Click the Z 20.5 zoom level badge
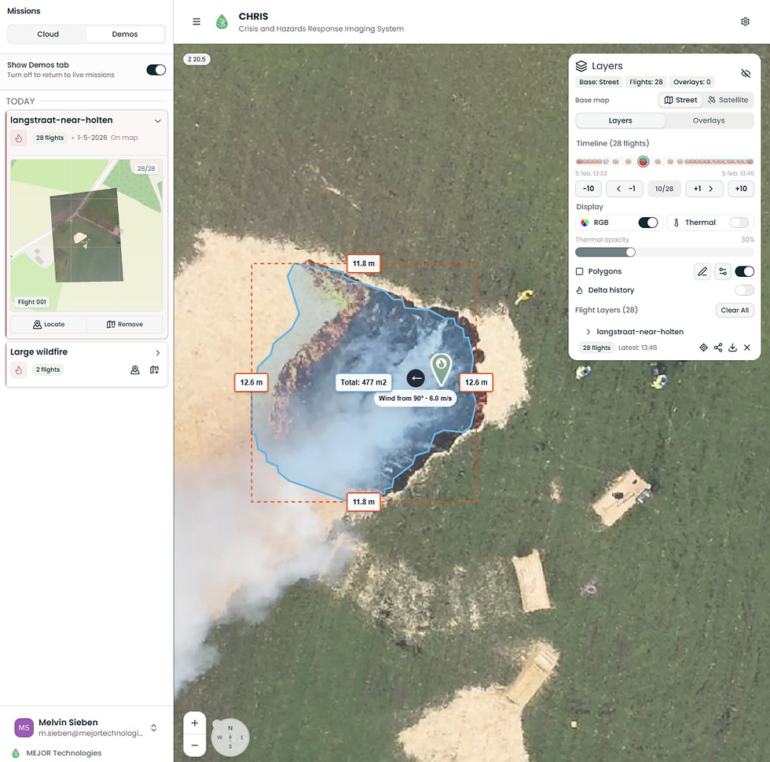Image resolution: width=770 pixels, height=762 pixels. click(x=196, y=59)
